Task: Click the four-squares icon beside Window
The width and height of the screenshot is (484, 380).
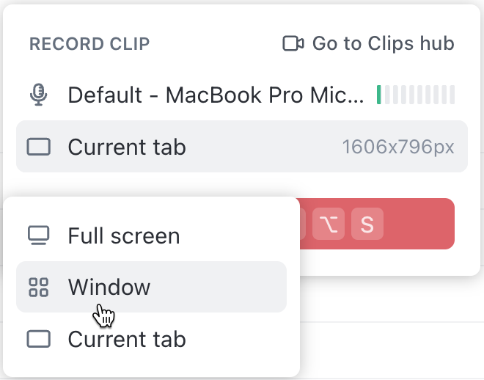Action: [39, 287]
